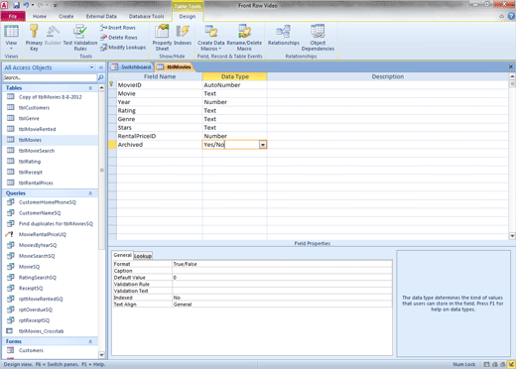The height and width of the screenshot is (369, 516).
Task: Collapse the Forms group
Action: pos(90,341)
